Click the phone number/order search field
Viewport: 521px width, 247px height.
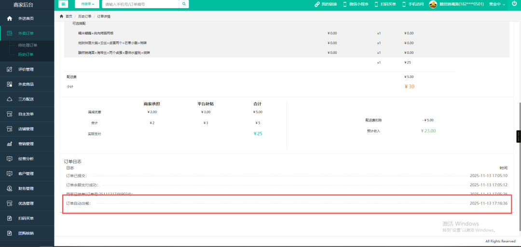click(140, 4)
